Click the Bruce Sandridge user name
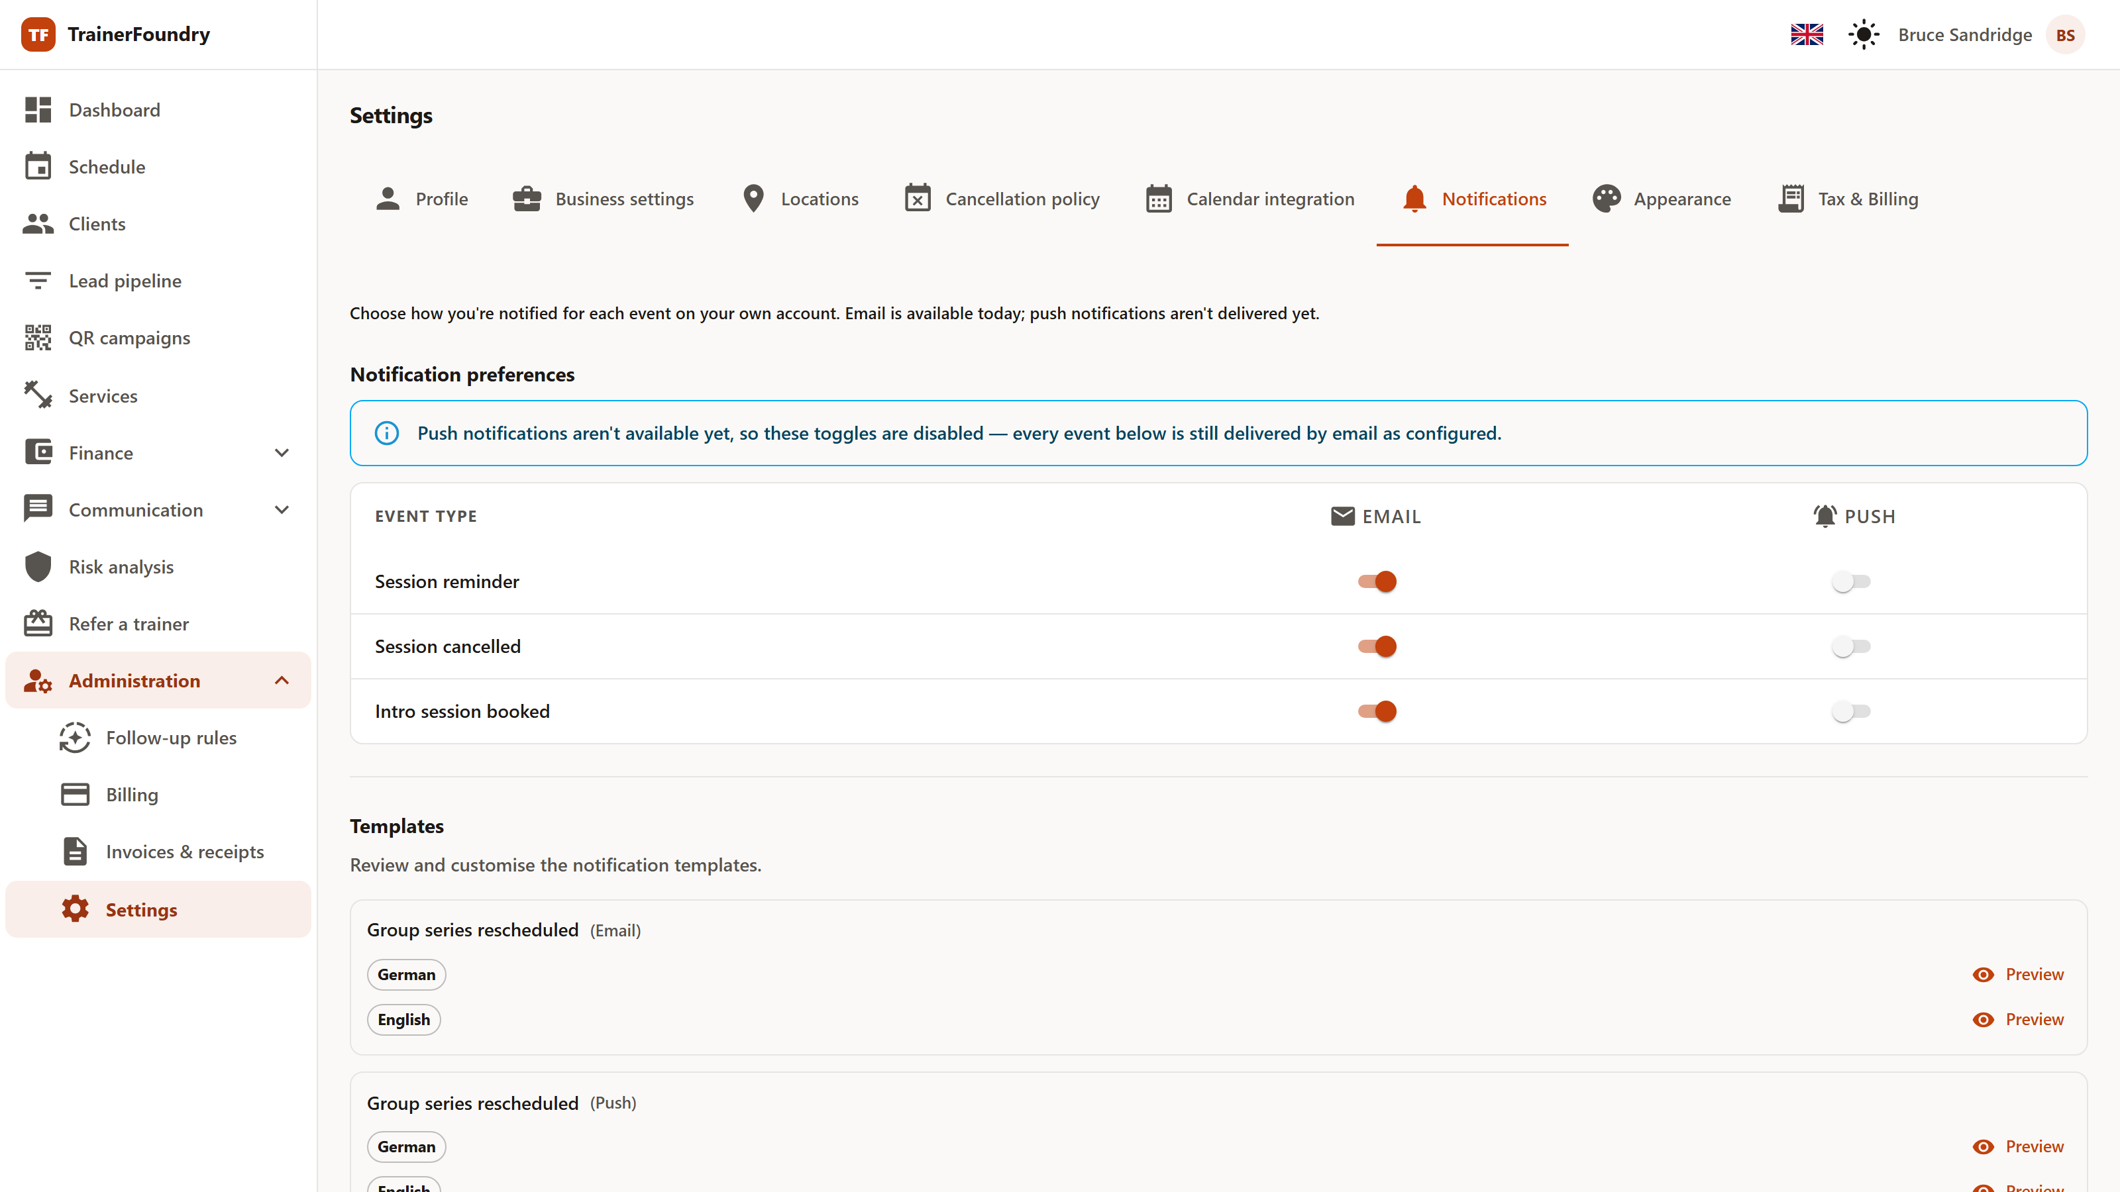This screenshot has width=2120, height=1192. [1964, 34]
